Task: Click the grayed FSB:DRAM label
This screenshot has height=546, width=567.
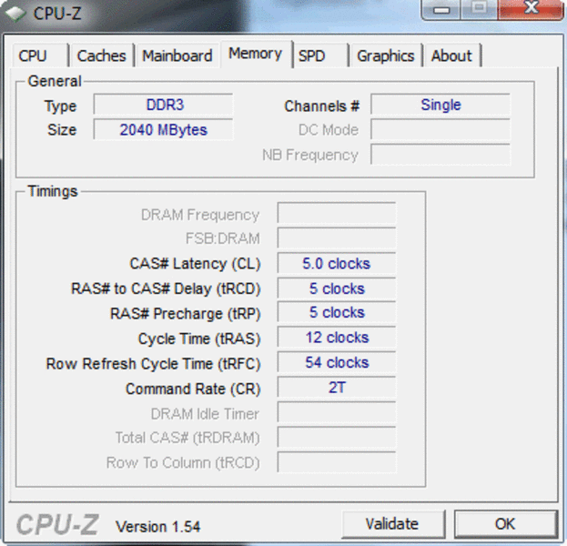Action: point(223,238)
